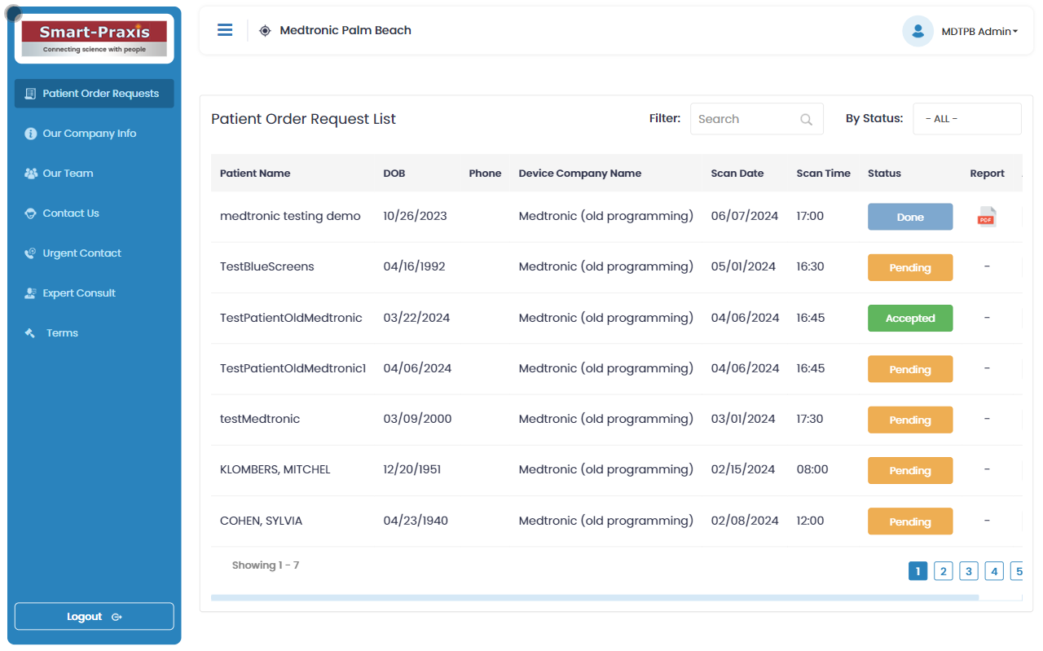The image size is (1043, 651).
Task: Click the Accepted status for TestPatientOldMedtronic
Action: point(909,319)
